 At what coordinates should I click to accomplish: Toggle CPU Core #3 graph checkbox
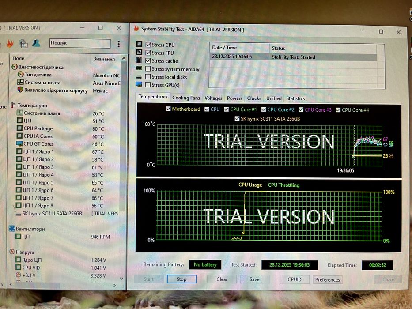click(x=301, y=109)
